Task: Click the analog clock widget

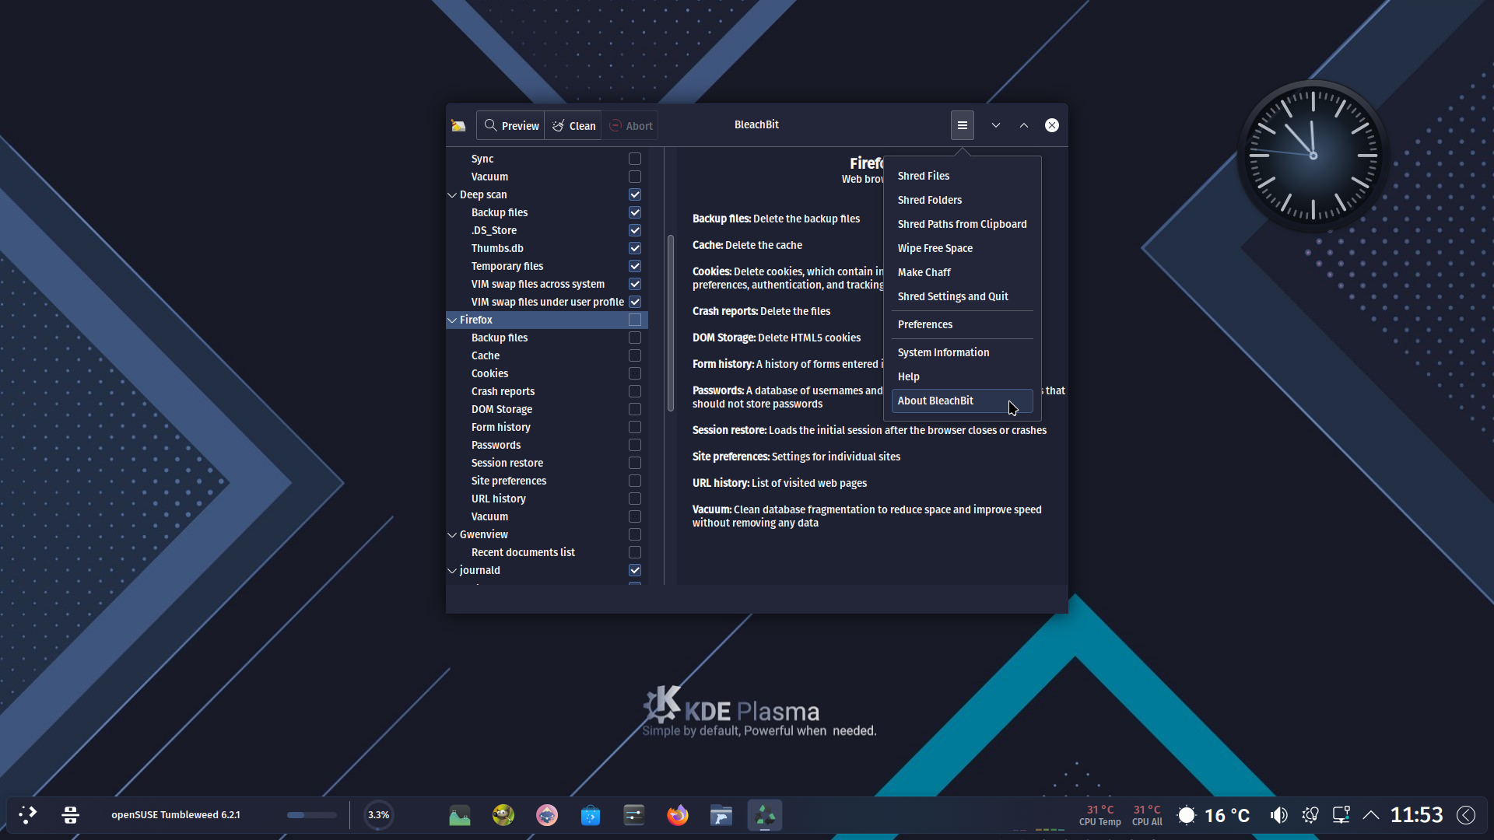Action: (x=1313, y=156)
